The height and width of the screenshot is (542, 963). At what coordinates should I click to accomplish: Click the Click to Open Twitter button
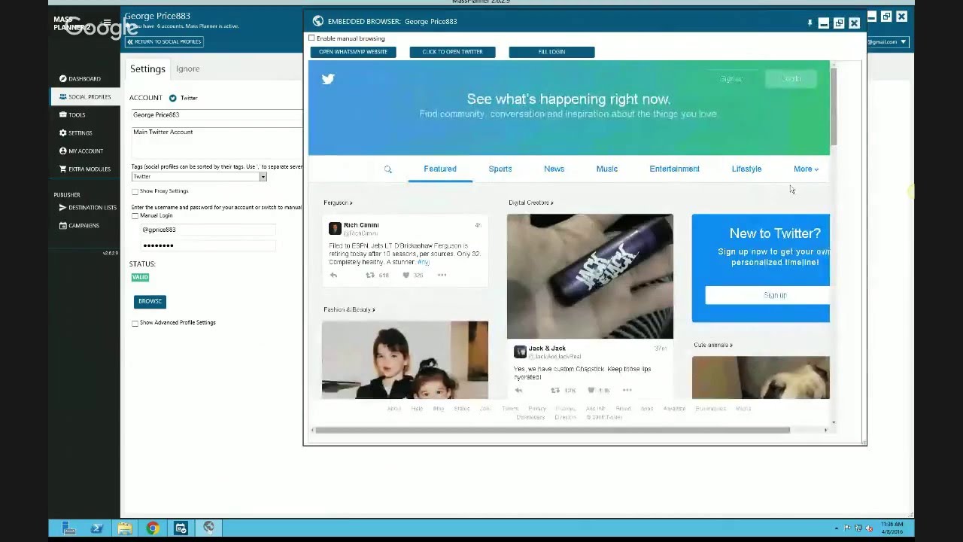[452, 52]
